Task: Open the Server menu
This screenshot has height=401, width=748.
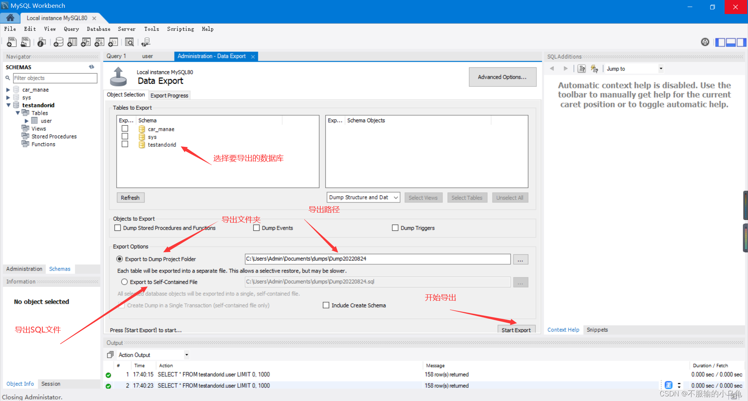Action: [x=127, y=29]
